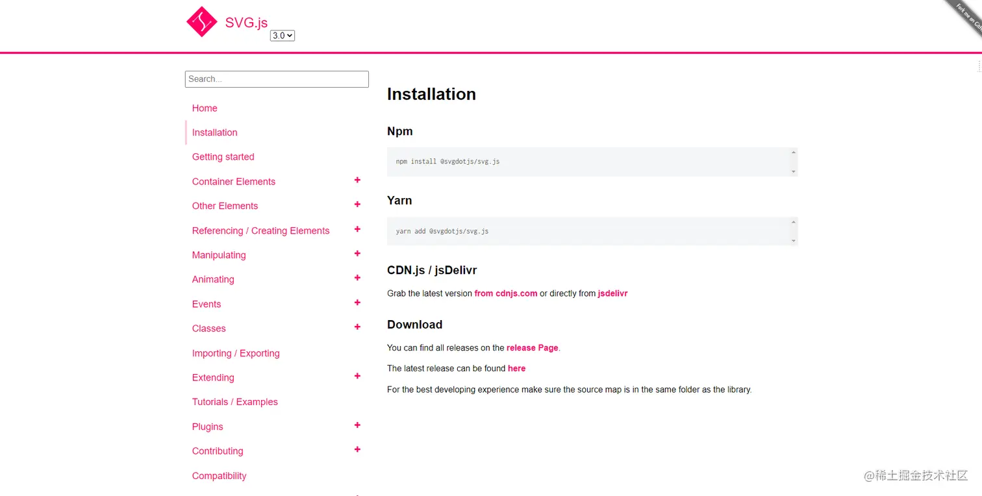Expand Animating with plus icon
Screen dimensions: 982x496
(357, 278)
